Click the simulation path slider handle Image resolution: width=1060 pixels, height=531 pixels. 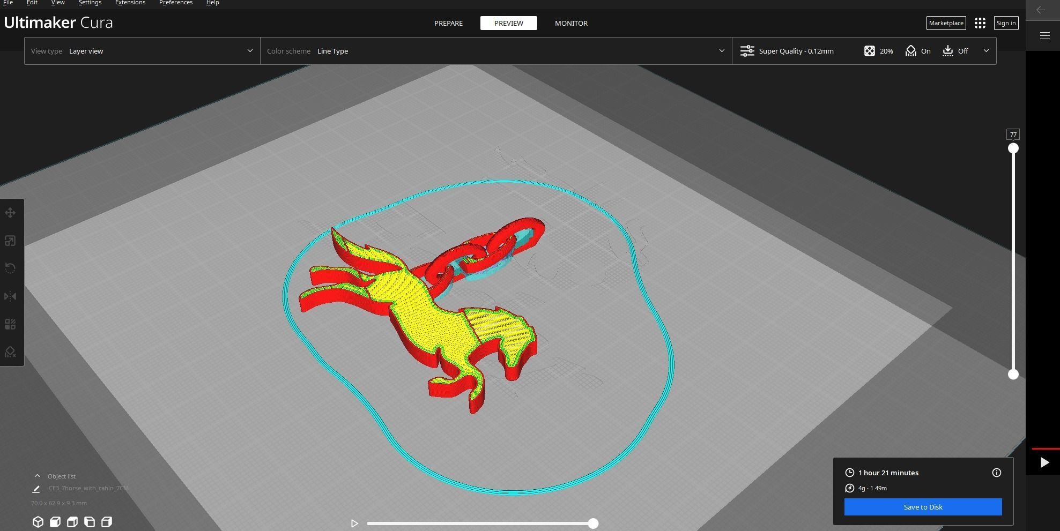(x=593, y=523)
